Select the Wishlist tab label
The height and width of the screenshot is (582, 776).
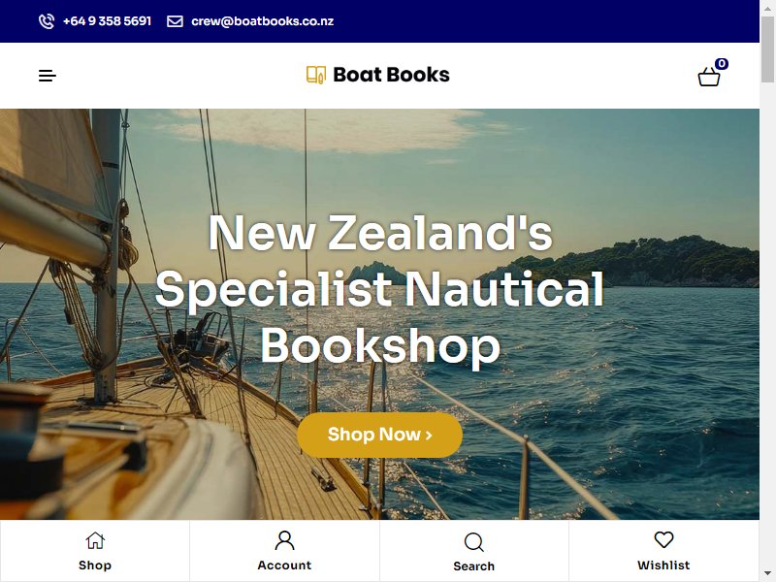663,566
